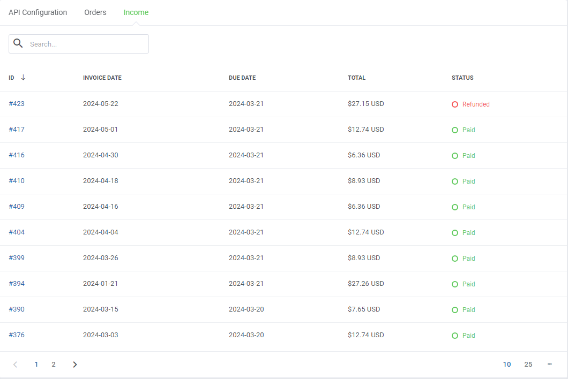
Task: Click the Refunded status label
Action: (x=476, y=104)
